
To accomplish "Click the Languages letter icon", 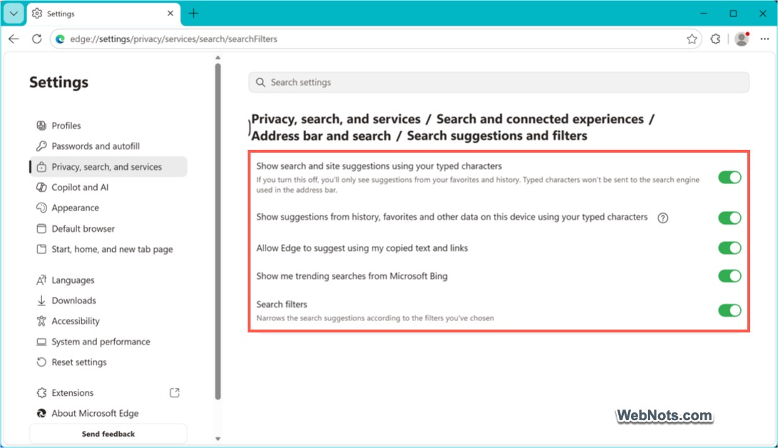I will pyautogui.click(x=41, y=280).
